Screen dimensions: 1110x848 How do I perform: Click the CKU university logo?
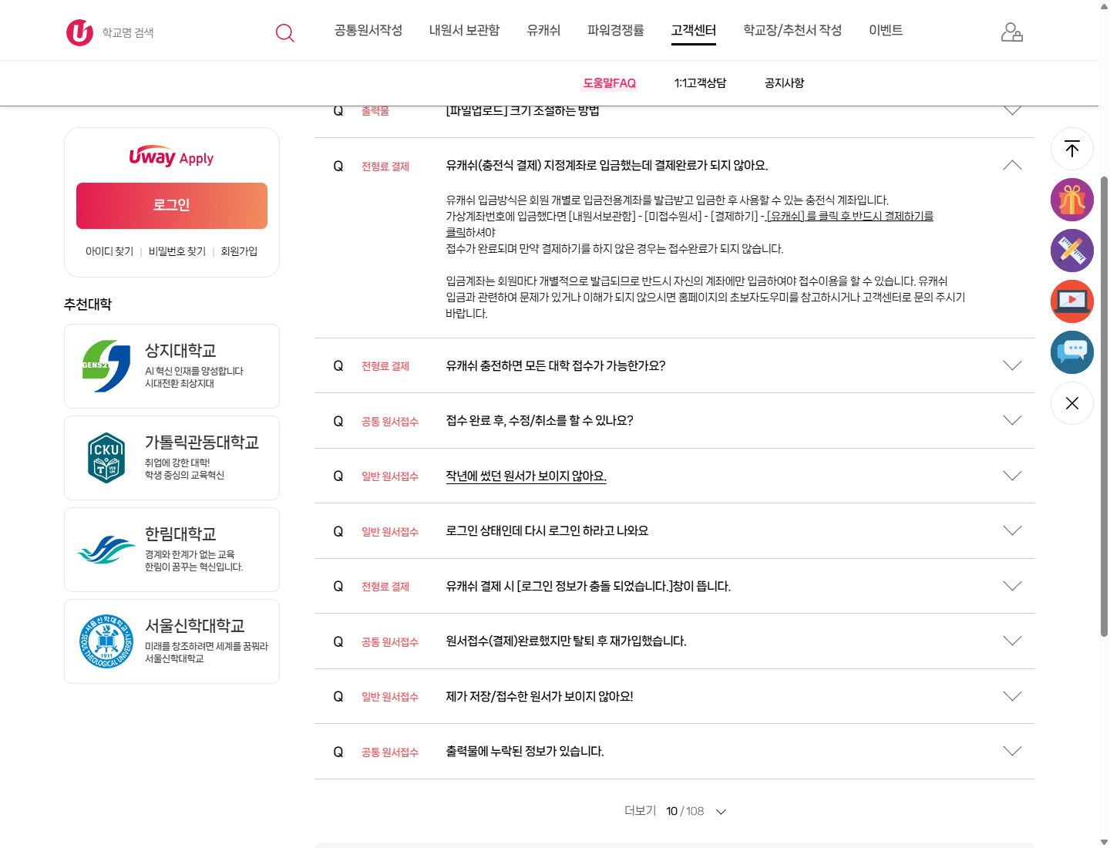click(x=106, y=458)
